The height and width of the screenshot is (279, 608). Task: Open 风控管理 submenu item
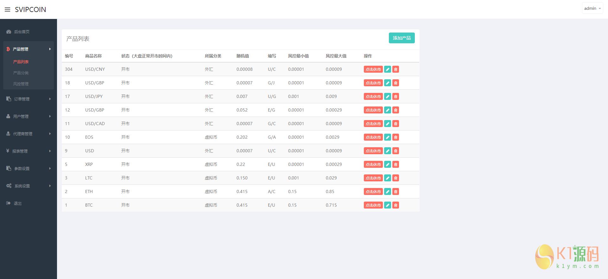21,84
